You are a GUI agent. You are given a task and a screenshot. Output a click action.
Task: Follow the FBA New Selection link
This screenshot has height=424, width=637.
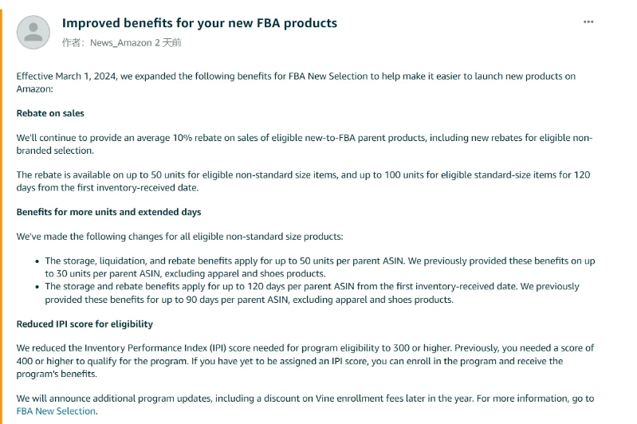[56, 411]
